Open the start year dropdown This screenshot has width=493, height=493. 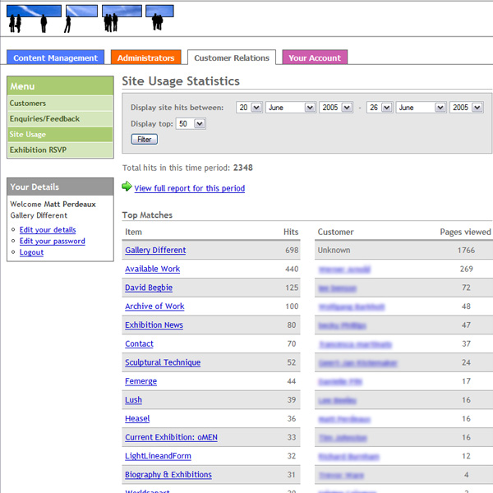[336, 108]
